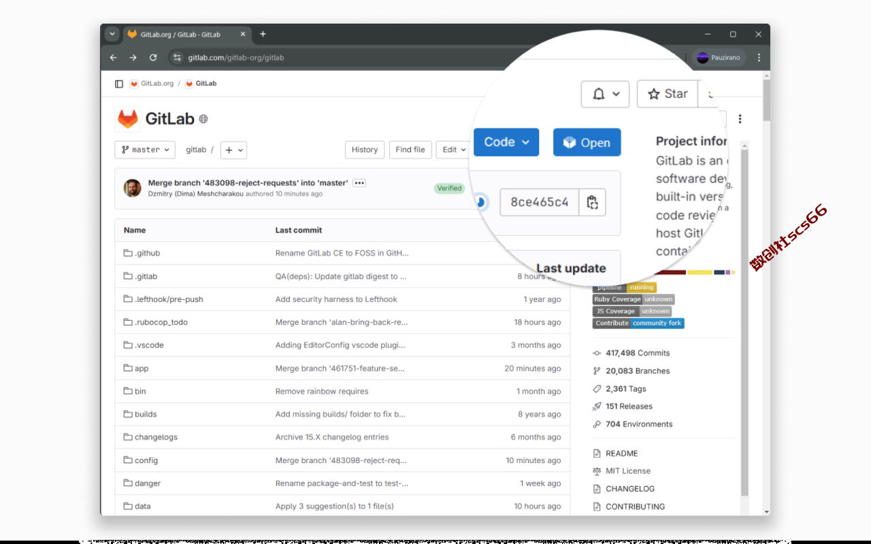This screenshot has width=871, height=544.
Task: Reload the page with refresh icon
Action: click(153, 58)
